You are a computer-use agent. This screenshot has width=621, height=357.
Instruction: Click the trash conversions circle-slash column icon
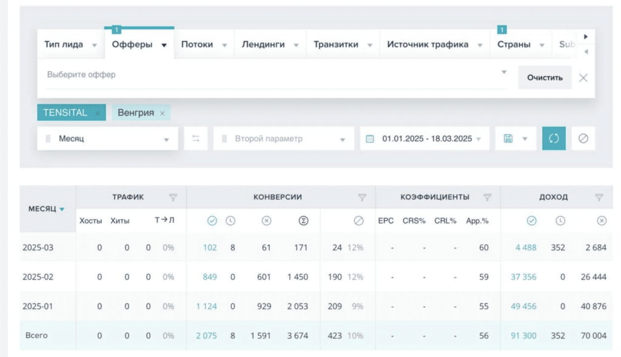click(x=359, y=220)
